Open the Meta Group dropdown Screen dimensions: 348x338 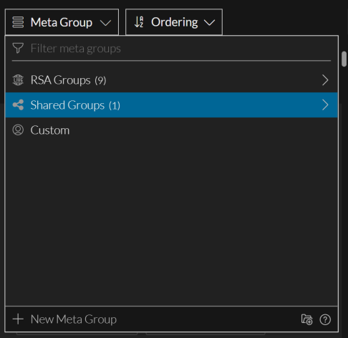[62, 22]
